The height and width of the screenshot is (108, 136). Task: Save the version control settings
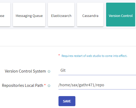[67, 101]
